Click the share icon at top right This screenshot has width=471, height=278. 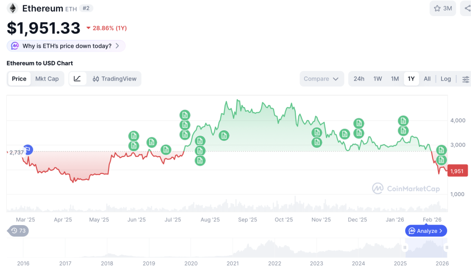pyautogui.click(x=467, y=8)
